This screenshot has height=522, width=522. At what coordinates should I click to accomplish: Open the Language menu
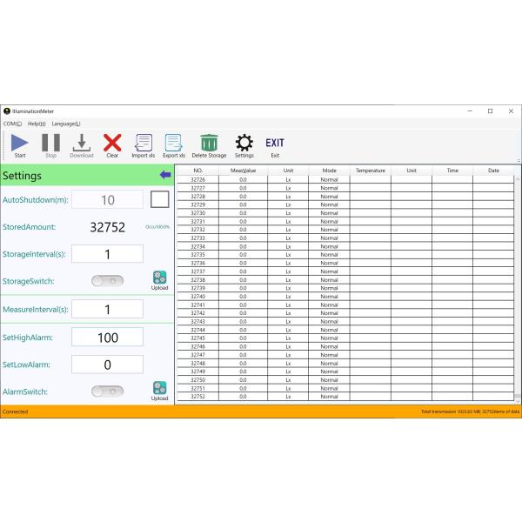[x=65, y=124]
